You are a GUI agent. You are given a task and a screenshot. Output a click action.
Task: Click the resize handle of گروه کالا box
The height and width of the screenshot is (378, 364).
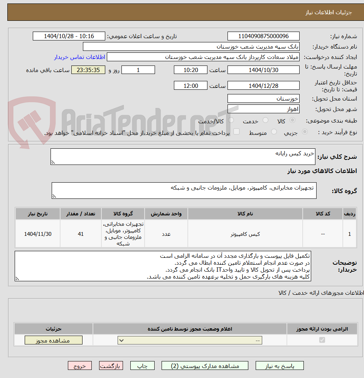(x=54, y=197)
